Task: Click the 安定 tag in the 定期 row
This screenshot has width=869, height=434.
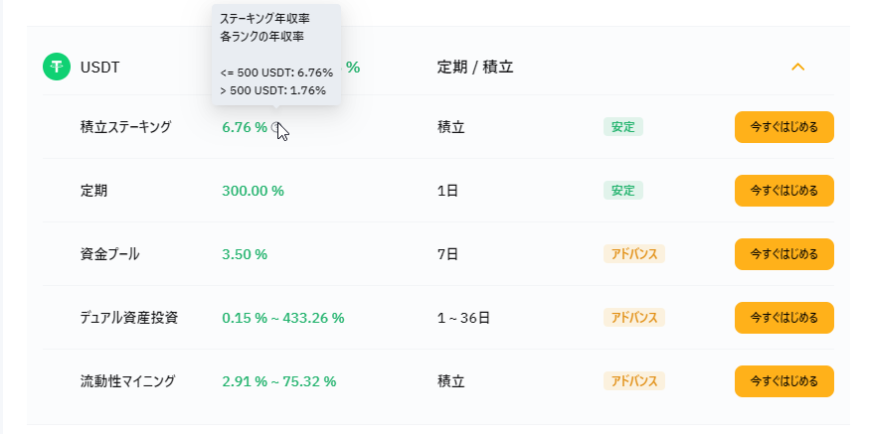Action: pyautogui.click(x=623, y=191)
